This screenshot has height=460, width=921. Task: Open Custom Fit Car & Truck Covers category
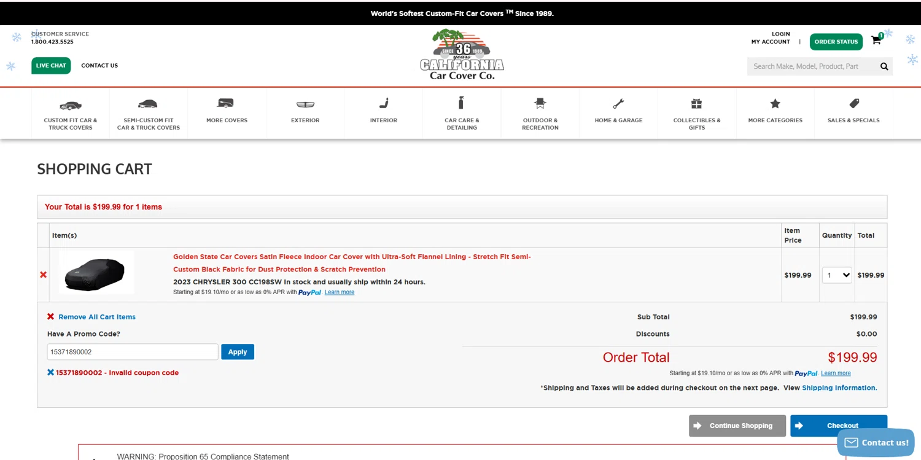click(71, 114)
